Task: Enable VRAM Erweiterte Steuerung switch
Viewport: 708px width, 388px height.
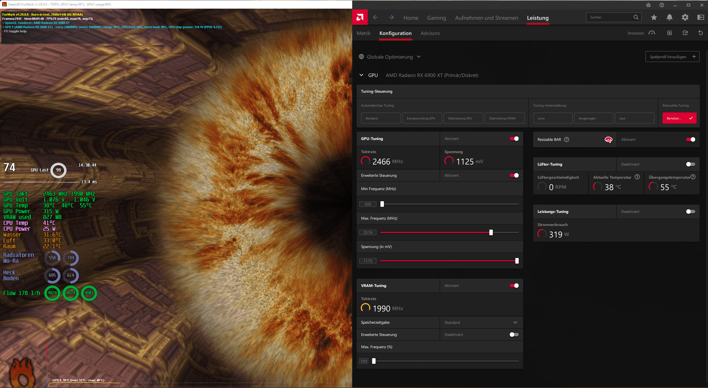Action: [514, 335]
